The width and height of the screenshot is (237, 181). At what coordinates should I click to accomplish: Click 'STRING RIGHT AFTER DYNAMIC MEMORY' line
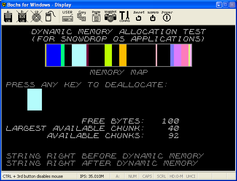[102, 163]
